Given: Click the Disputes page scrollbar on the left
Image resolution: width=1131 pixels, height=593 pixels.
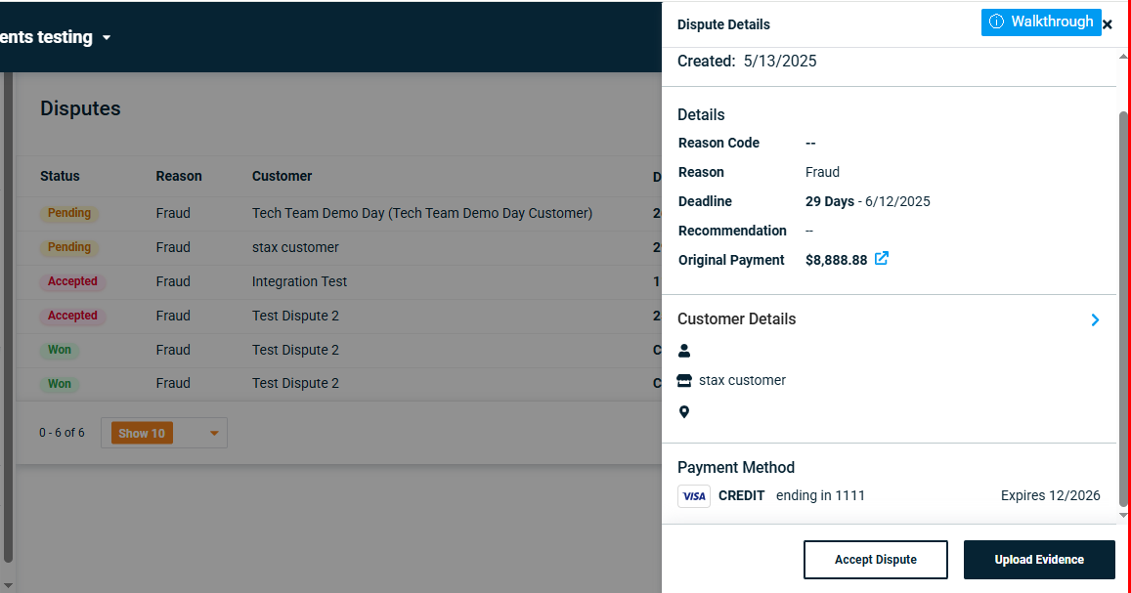Looking at the screenshot, I should click(x=8, y=318).
